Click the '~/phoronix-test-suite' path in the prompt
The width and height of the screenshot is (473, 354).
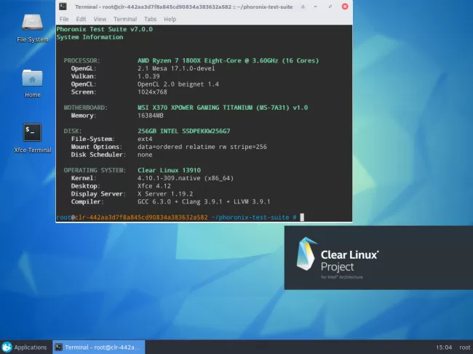pos(250,217)
